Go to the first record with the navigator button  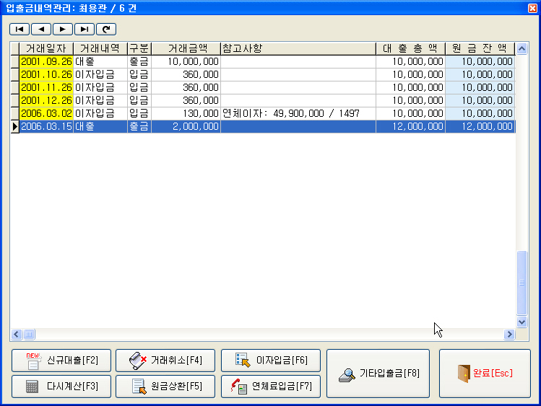click(20, 30)
